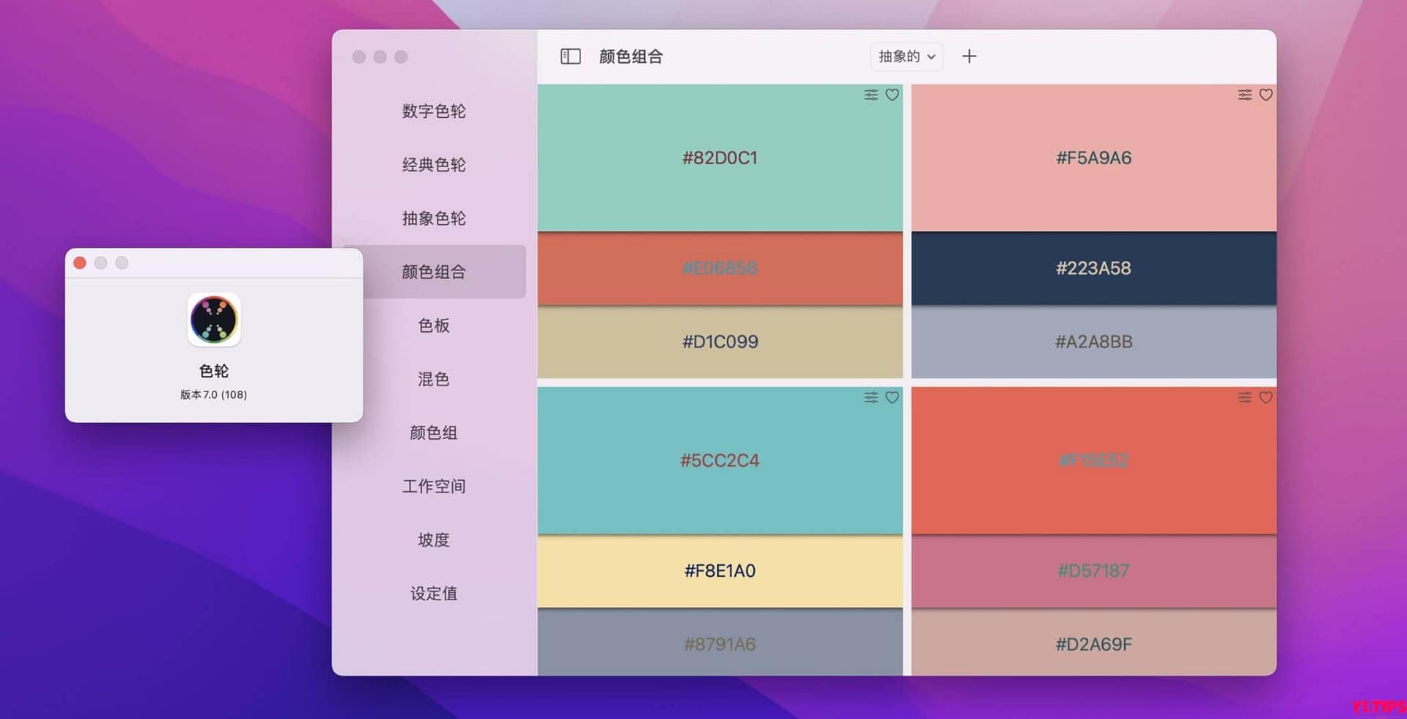Click the adjust icon on the #82D0C1 palette

pyautogui.click(x=870, y=95)
